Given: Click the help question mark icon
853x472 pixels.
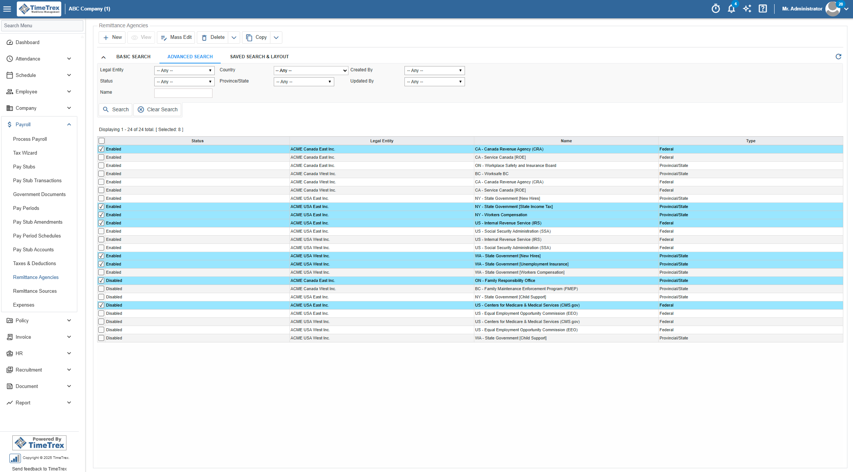Looking at the screenshot, I should (x=763, y=8).
